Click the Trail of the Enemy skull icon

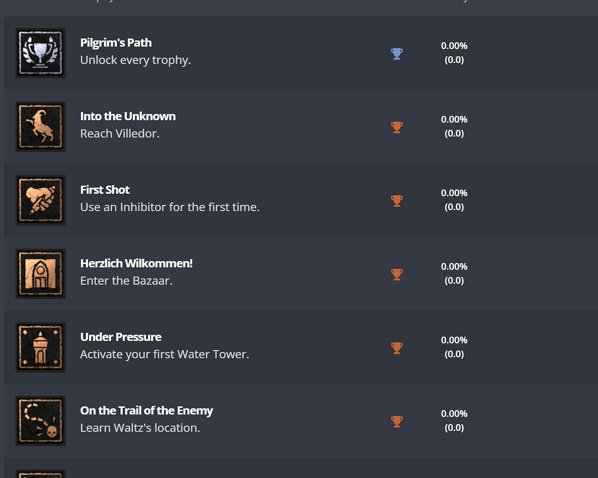coord(40,421)
